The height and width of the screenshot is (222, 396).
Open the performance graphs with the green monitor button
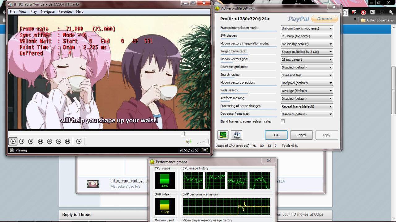[223, 135]
